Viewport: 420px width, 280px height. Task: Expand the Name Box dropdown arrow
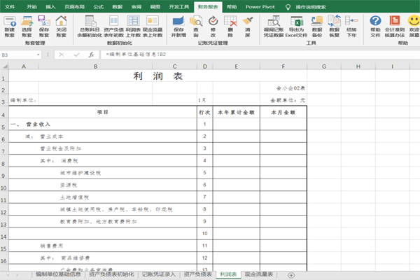tap(38, 55)
